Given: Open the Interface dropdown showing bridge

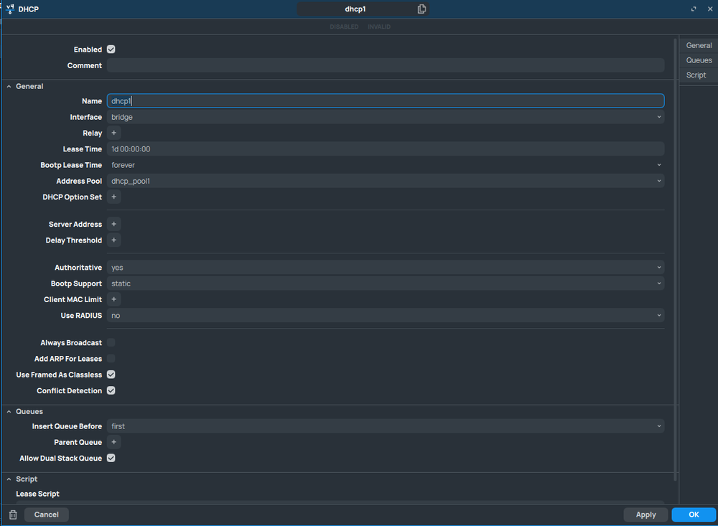Looking at the screenshot, I should tap(658, 117).
